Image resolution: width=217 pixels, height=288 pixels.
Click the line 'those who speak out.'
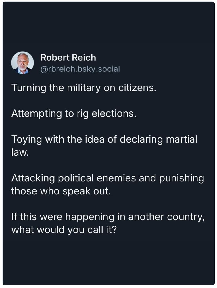[x=61, y=191]
